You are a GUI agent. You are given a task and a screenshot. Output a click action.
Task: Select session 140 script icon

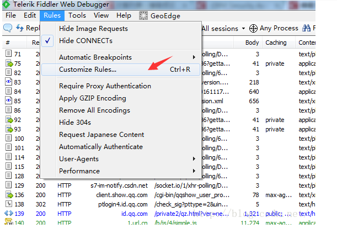pos(9,221)
